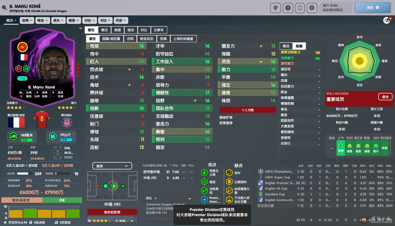Viewport: 395px width, 226px height.
Task: Expand the 对比 comparison panel chevron
Action: click(190, 199)
